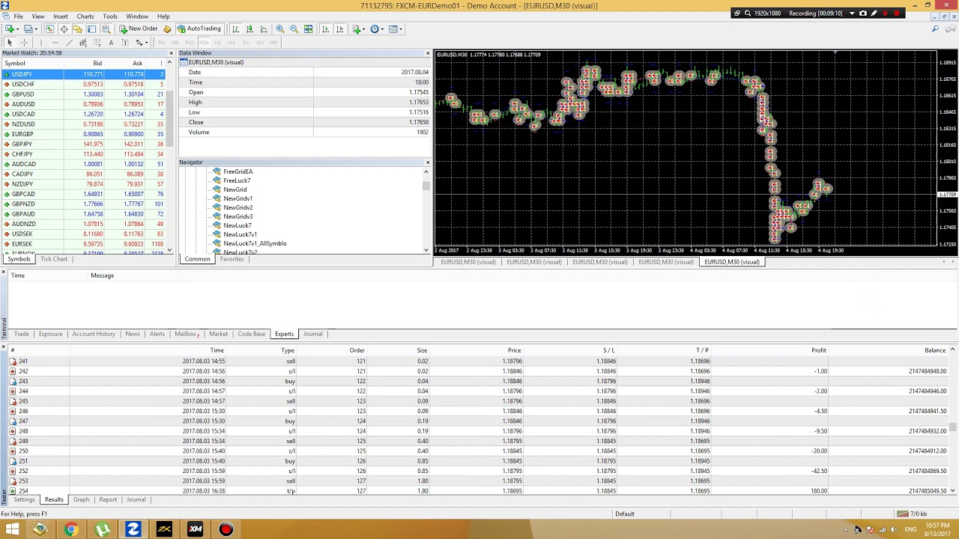Image resolution: width=959 pixels, height=539 pixels.
Task: Close the Navigator panel
Action: pos(428,162)
